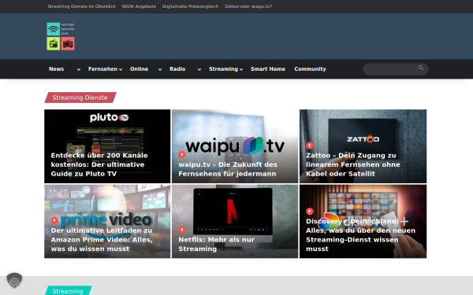
Task: Open the Online menu item
Action: pyautogui.click(x=139, y=69)
